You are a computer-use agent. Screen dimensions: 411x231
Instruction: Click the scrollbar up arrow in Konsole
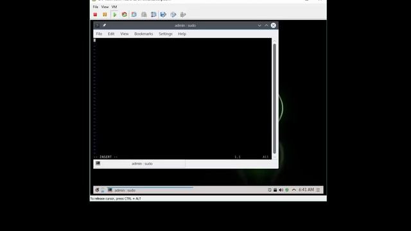coord(274,41)
